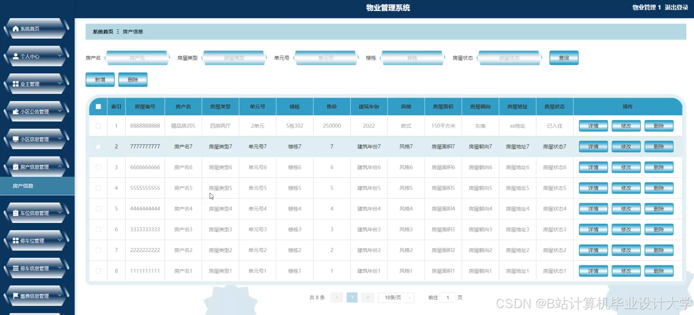Click the 前往 page number input

(448, 298)
